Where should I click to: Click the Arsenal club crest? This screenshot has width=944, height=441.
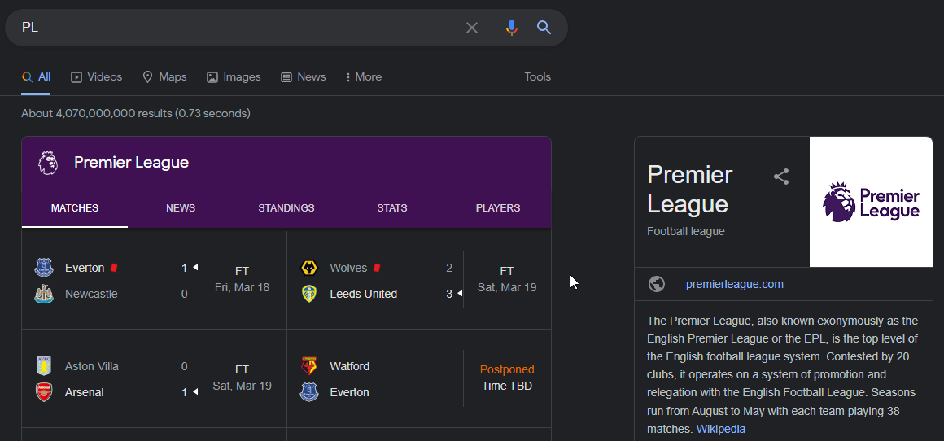[x=44, y=392]
